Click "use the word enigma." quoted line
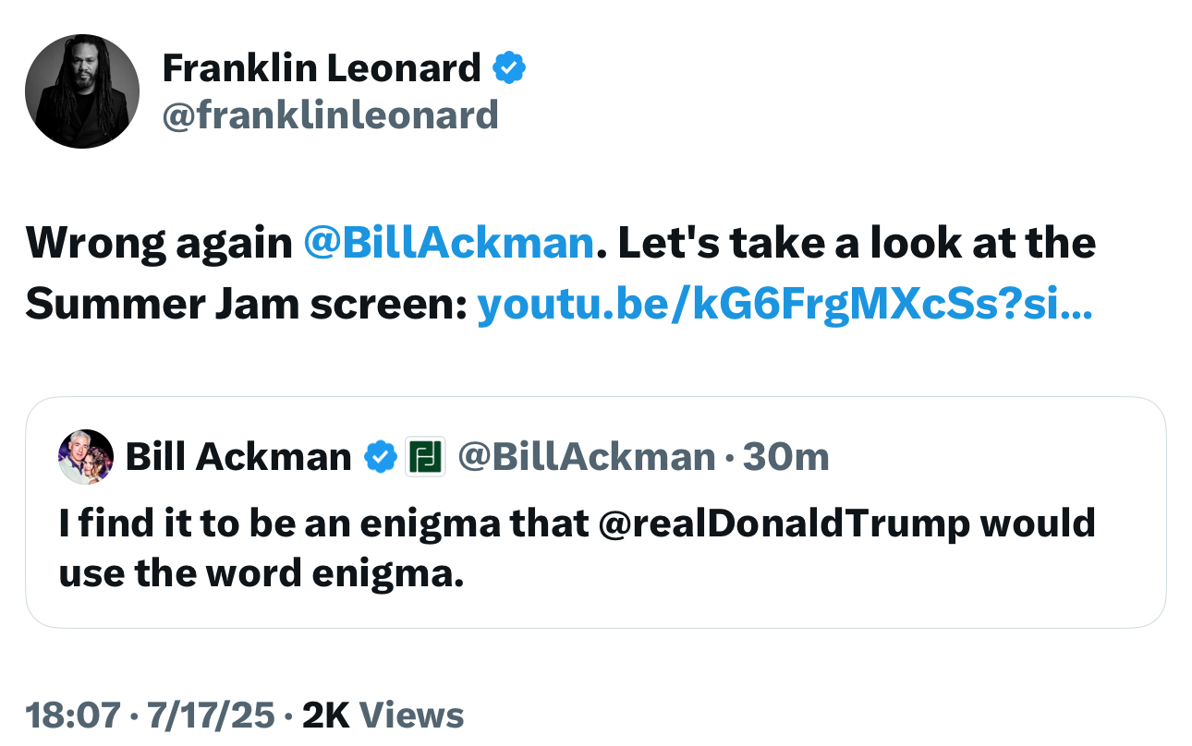The width and height of the screenshot is (1192, 746). coord(261,573)
